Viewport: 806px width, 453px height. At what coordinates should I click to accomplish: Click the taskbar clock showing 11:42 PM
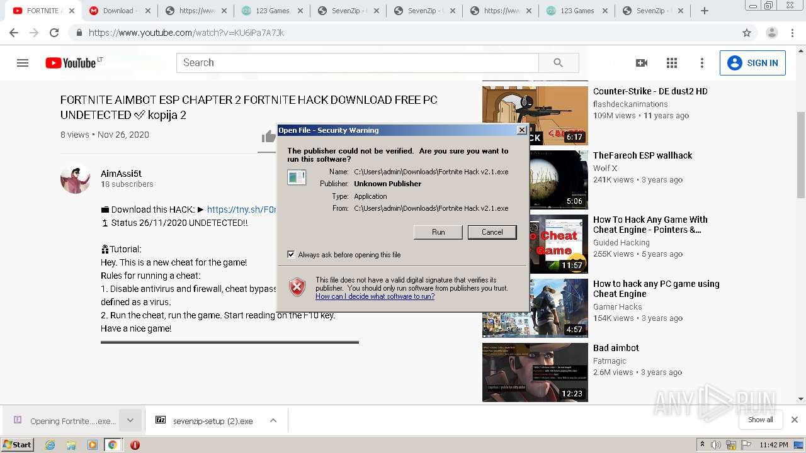pyautogui.click(x=773, y=445)
